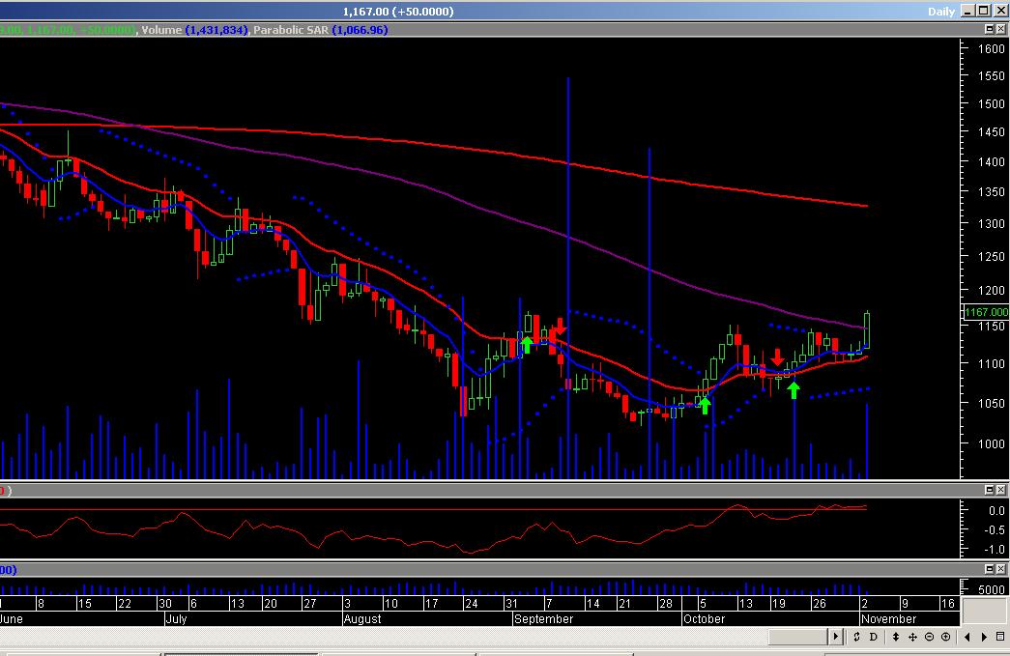Image resolution: width=1010 pixels, height=656 pixels.
Task: Click the four-way pan arrows icon
Action: pyautogui.click(x=912, y=638)
